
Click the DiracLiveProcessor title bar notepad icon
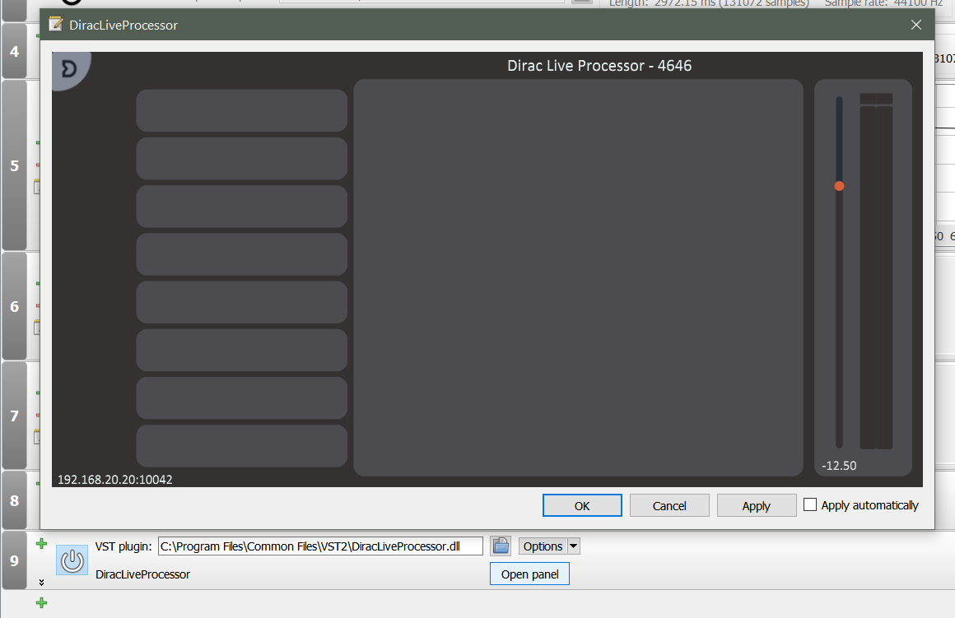click(55, 25)
